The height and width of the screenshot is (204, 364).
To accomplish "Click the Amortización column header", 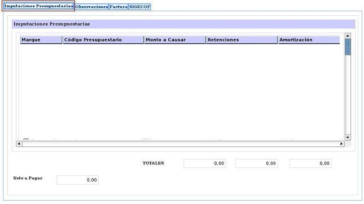I will (x=309, y=39).
